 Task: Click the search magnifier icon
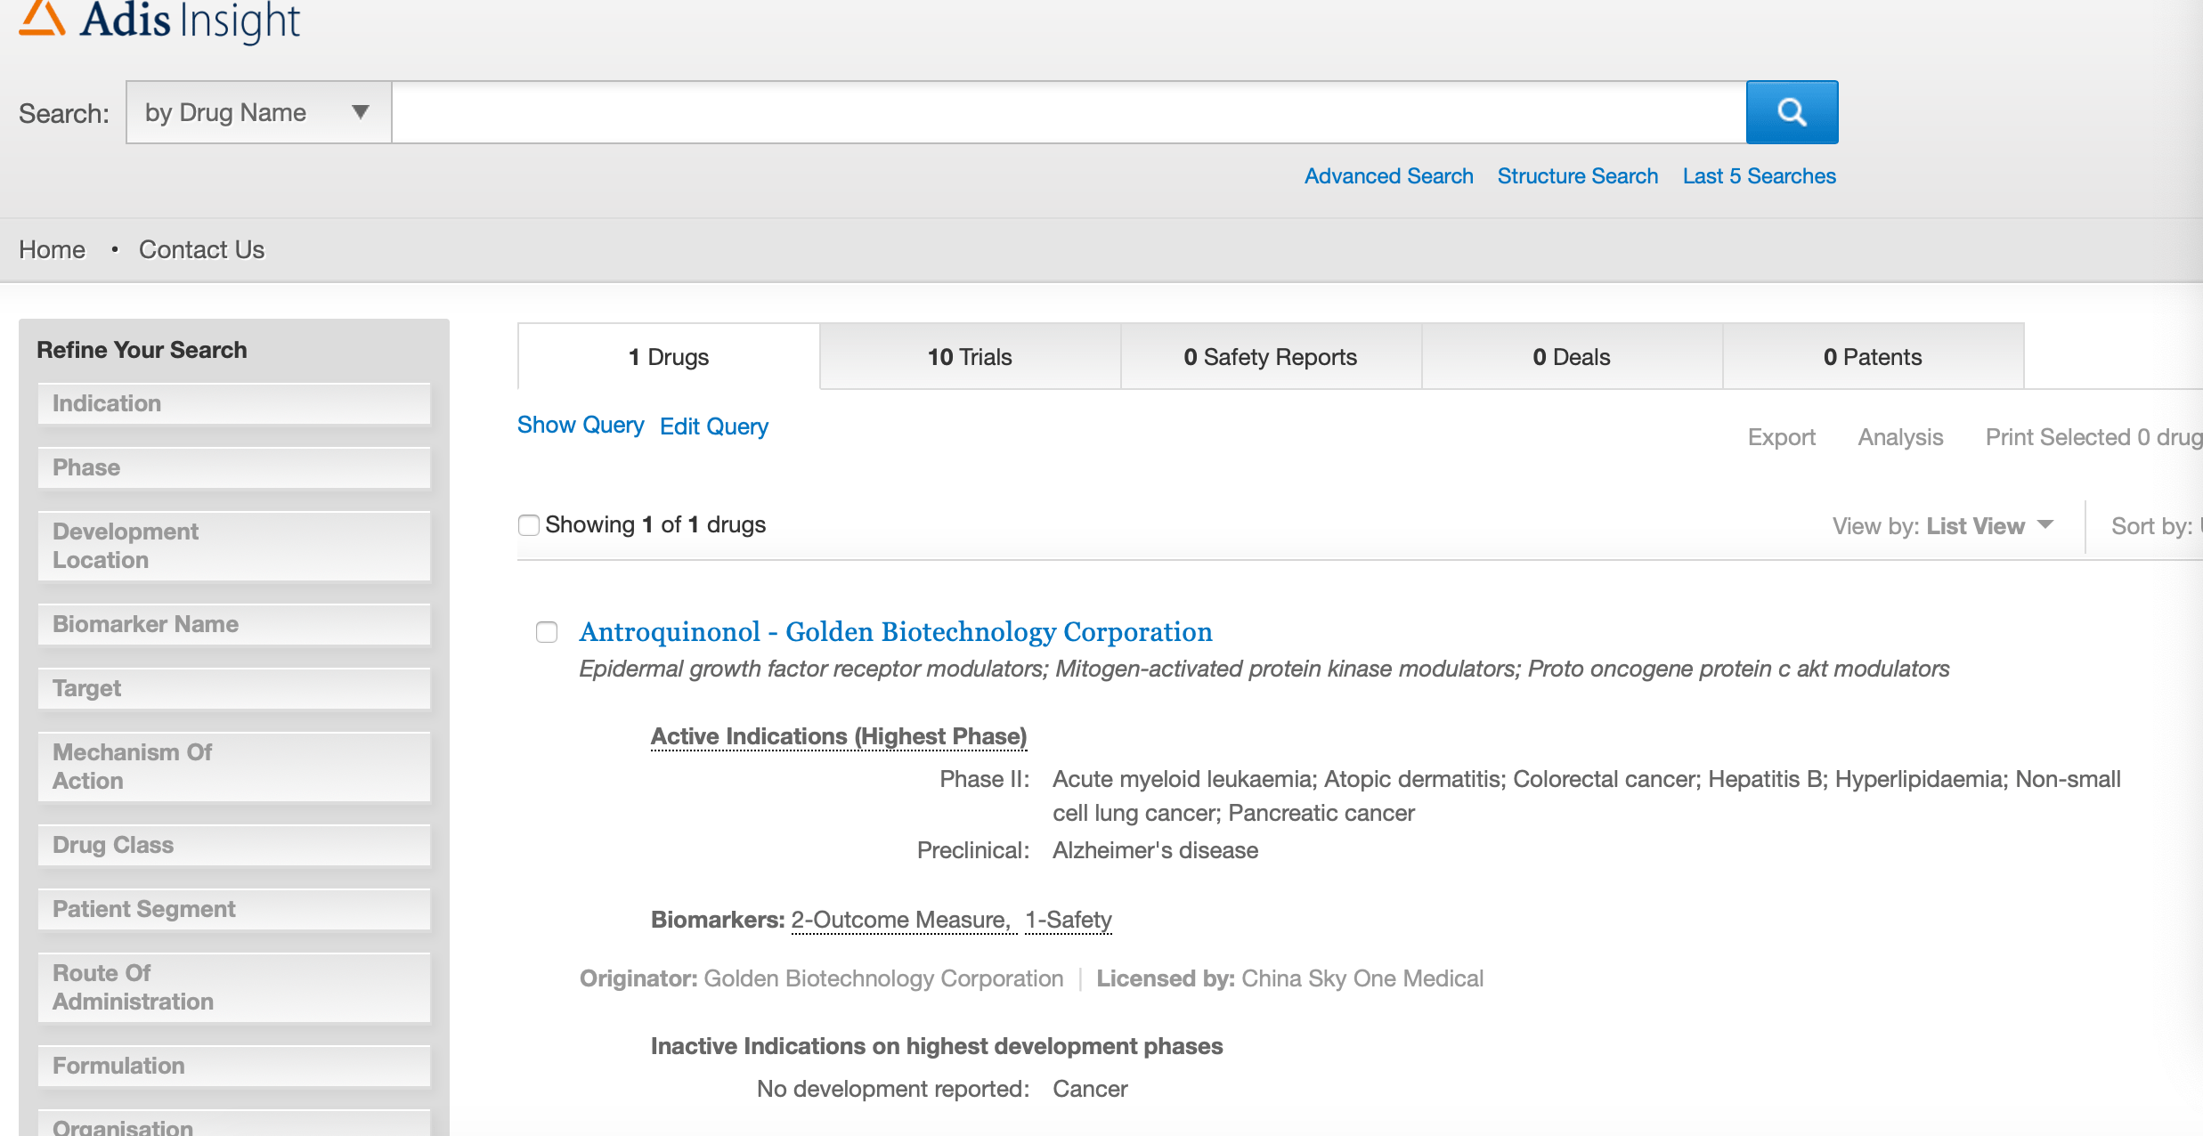[x=1792, y=111]
